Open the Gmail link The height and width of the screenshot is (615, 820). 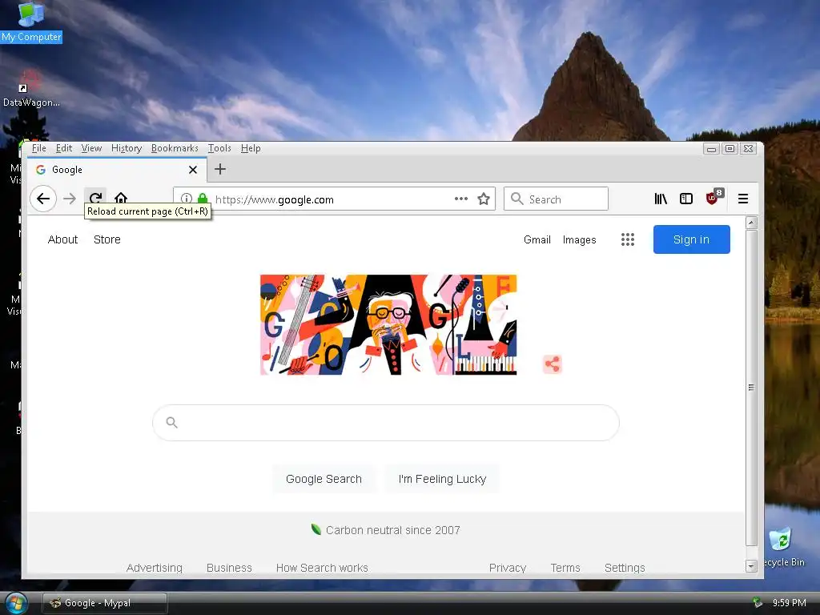click(x=537, y=239)
